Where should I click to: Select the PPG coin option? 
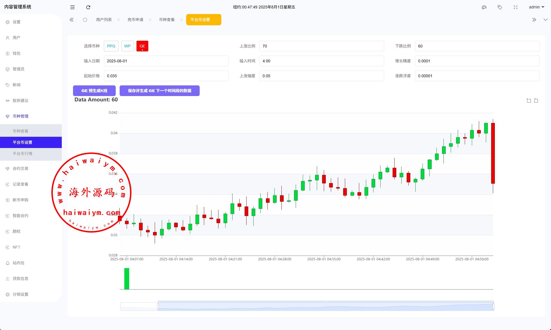pyautogui.click(x=111, y=46)
